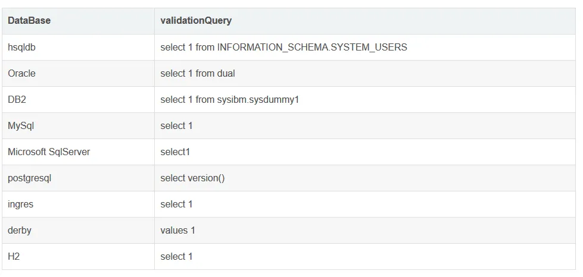Select the Microsoft SqlServer cell
The width and height of the screenshot is (583, 277).
click(49, 152)
